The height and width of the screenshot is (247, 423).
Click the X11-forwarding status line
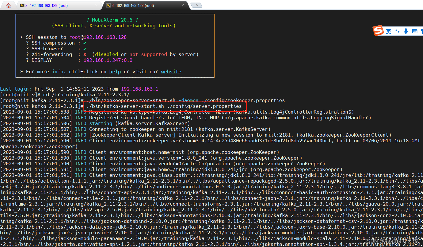point(112,54)
